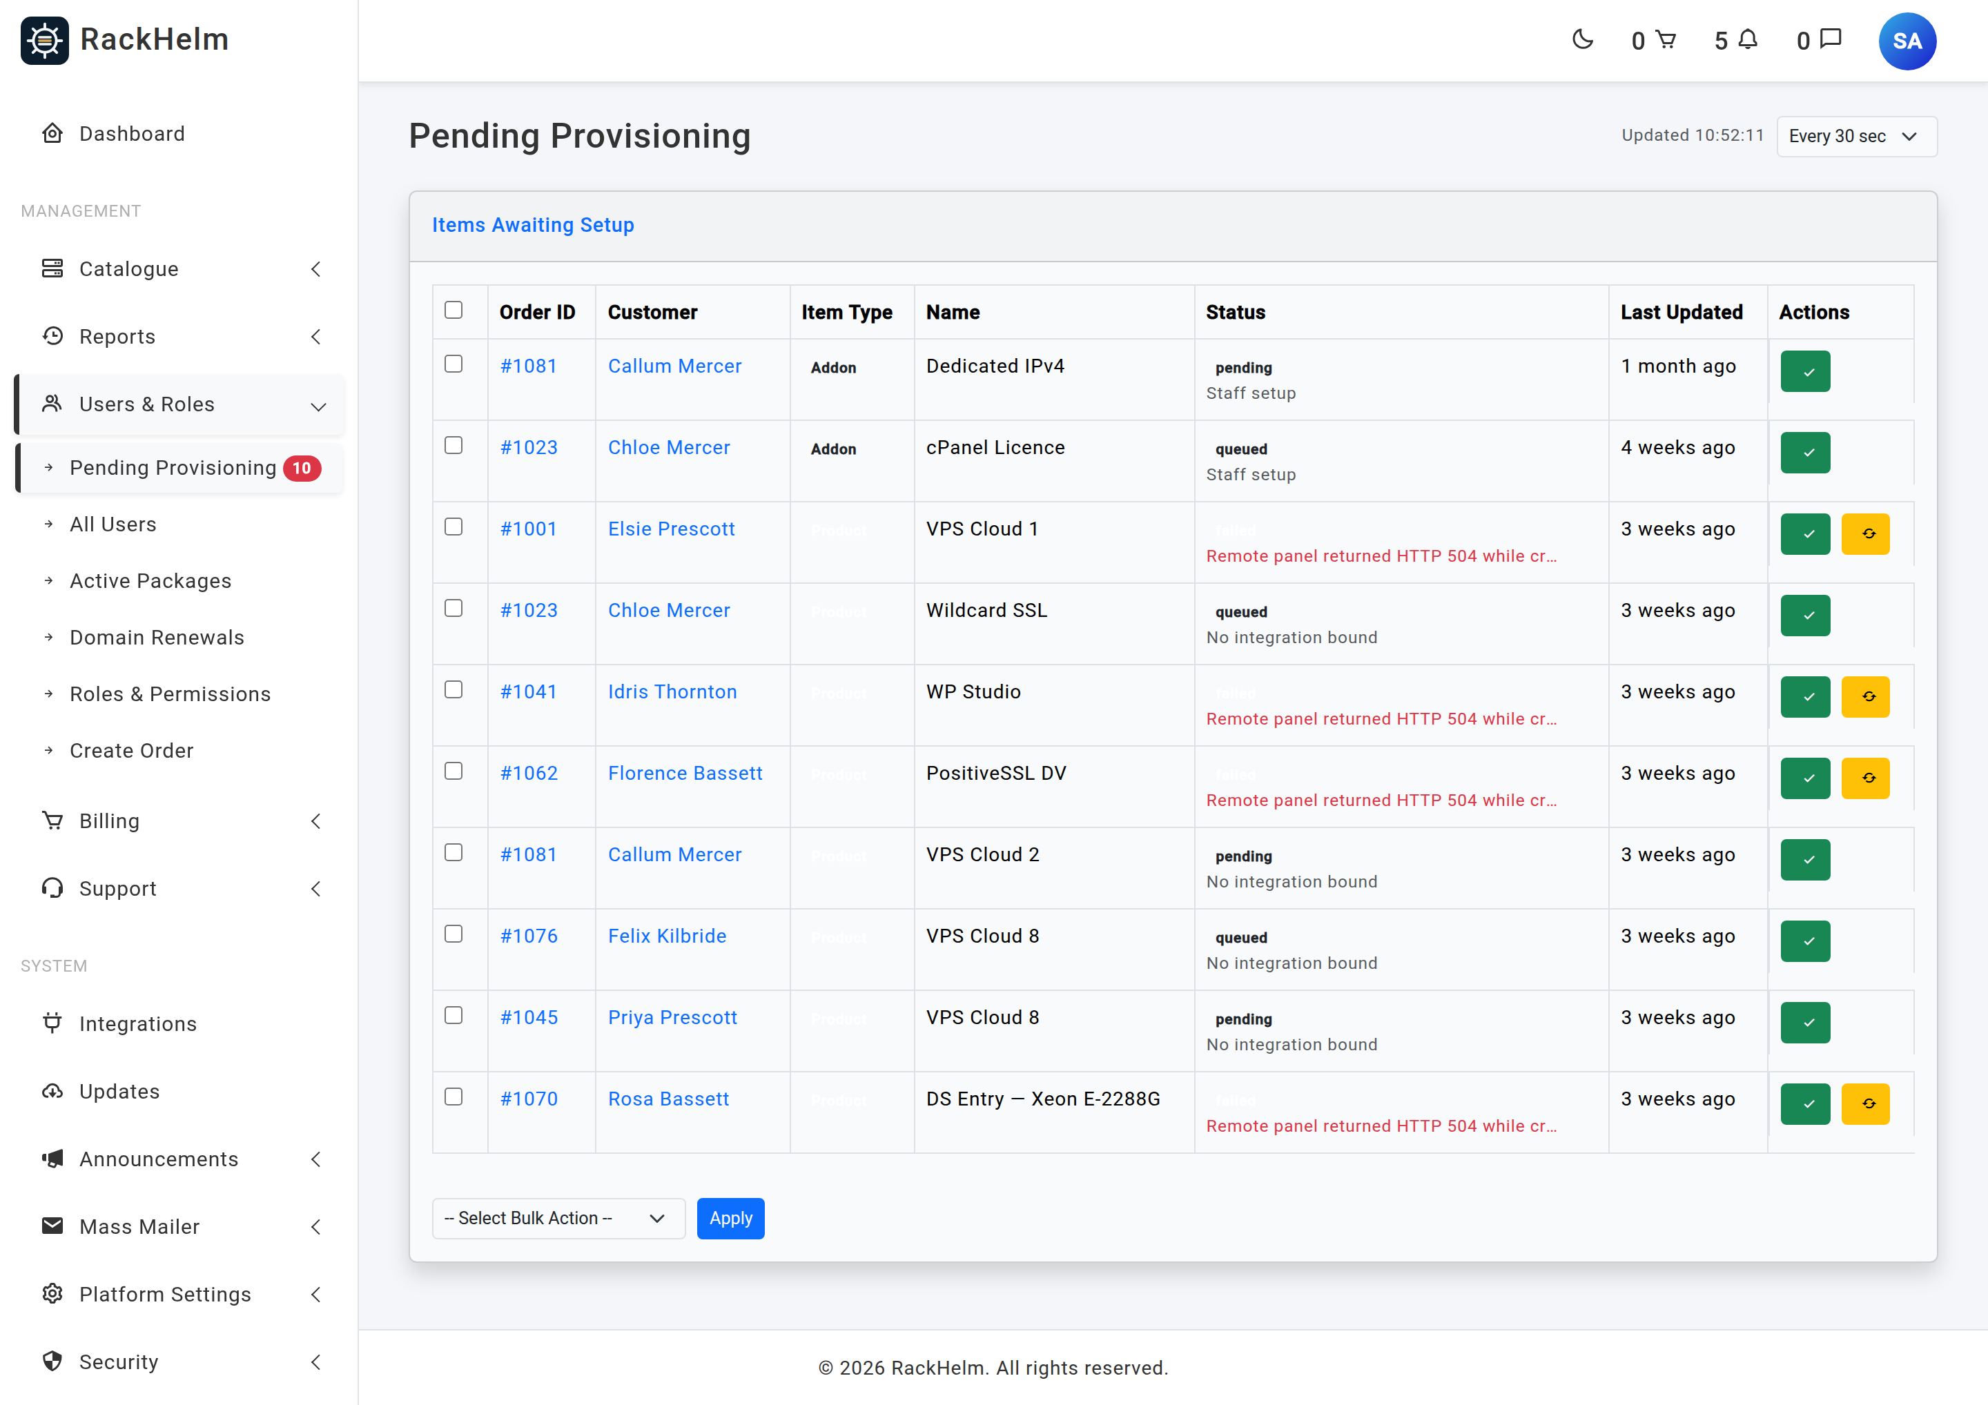Check the WP Studio row checkbox
The height and width of the screenshot is (1405, 1988).
pyautogui.click(x=453, y=689)
